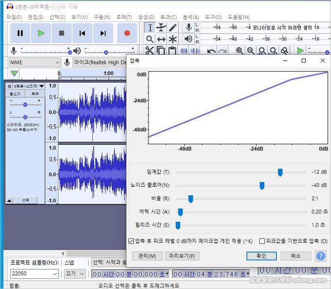
Task: Open selection start time format arrow
Action: [x=167, y=273]
